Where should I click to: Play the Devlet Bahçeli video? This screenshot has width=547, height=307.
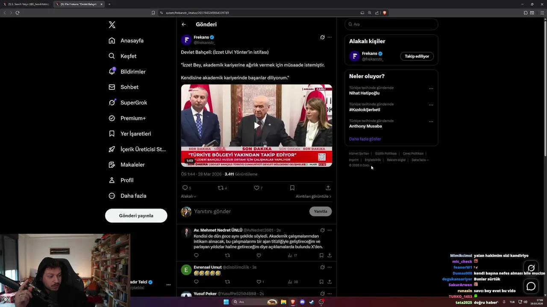click(x=256, y=125)
